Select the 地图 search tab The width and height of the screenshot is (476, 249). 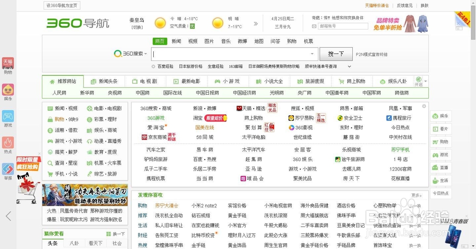coord(258,41)
